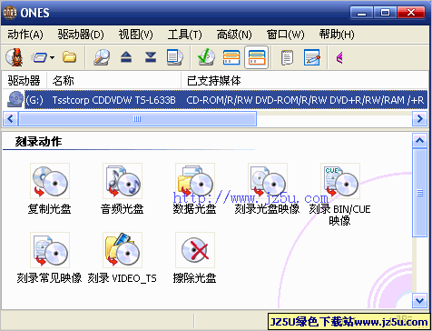The image size is (432, 331).
Task: Click the supported media text CD-ROM/R/RW
Action: point(220,100)
